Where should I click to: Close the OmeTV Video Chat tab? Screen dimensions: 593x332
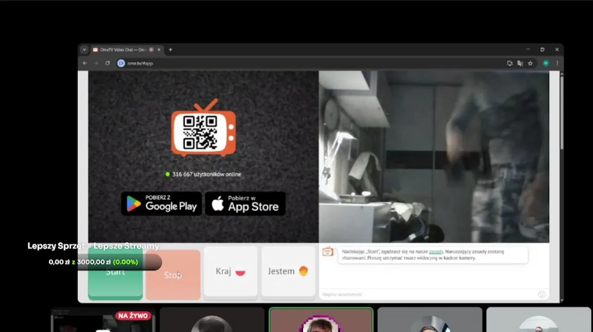point(159,50)
